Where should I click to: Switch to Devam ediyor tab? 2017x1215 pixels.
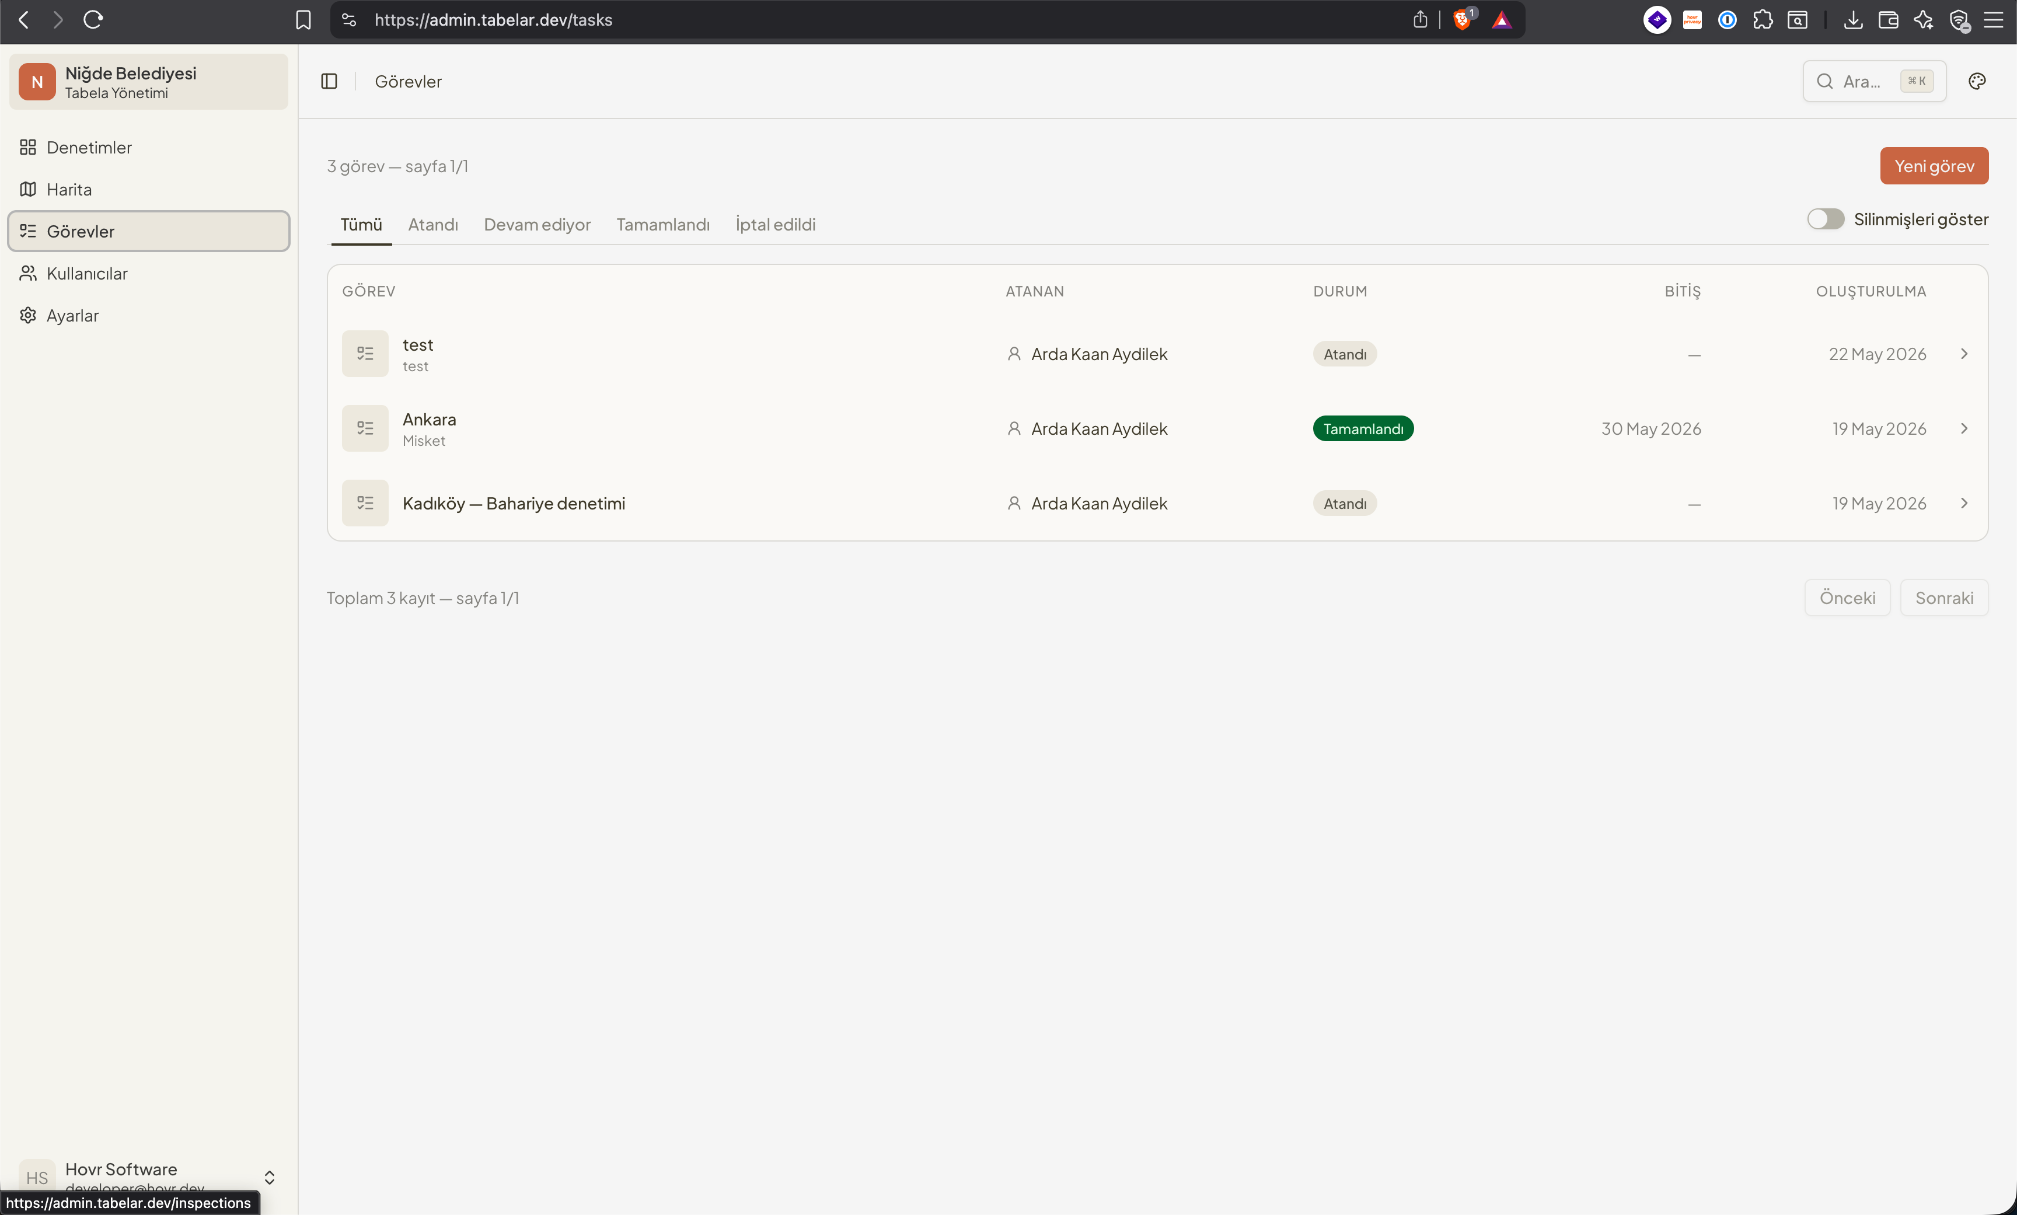(537, 224)
